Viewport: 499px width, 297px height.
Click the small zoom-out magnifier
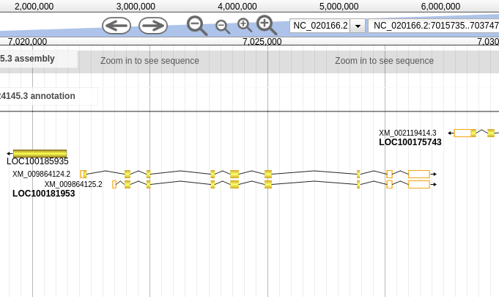tap(223, 26)
